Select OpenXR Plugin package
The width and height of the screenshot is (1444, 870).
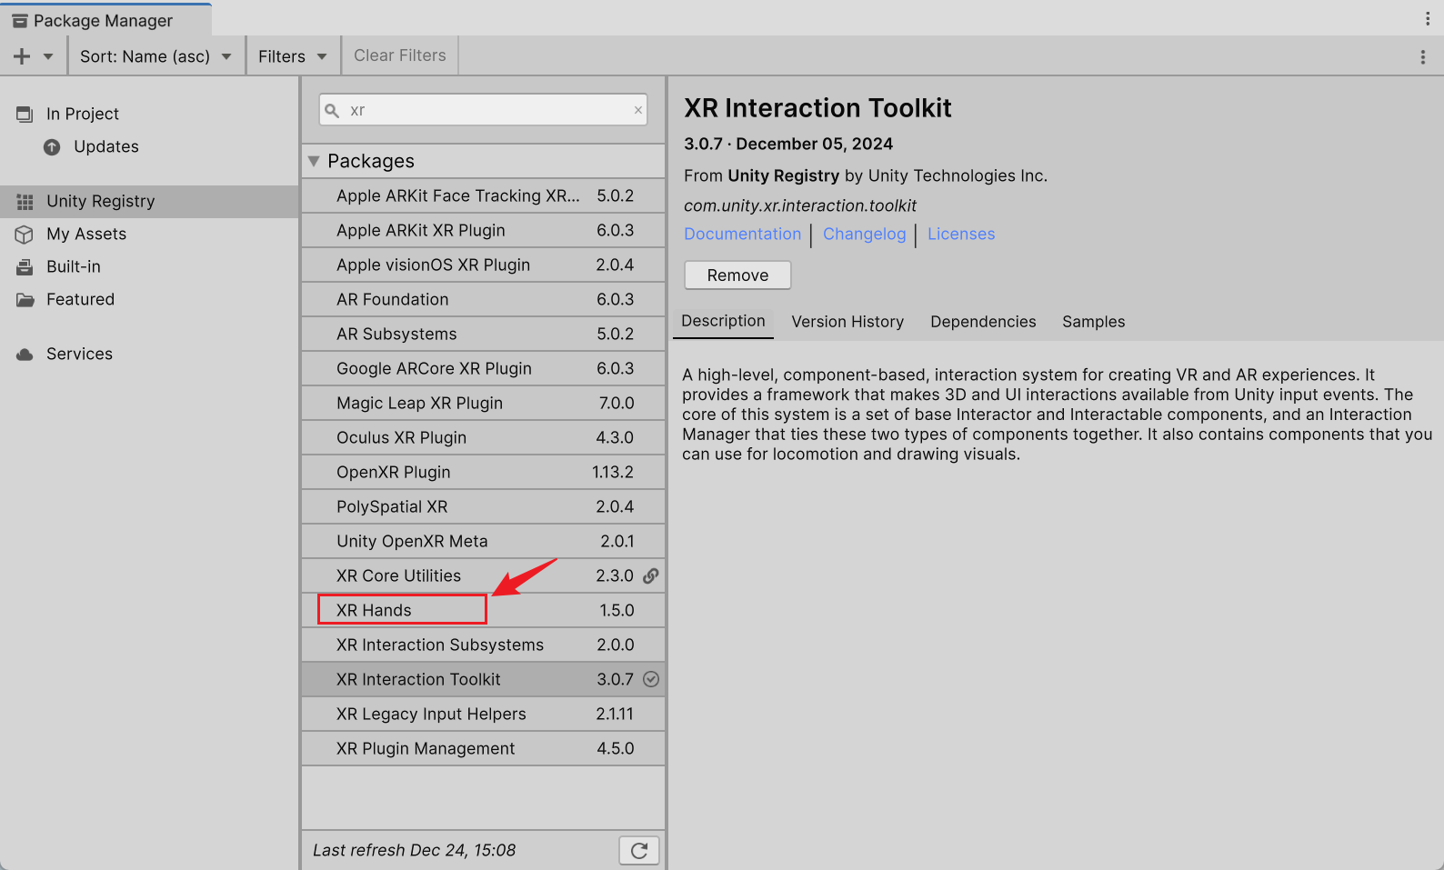tap(483, 472)
